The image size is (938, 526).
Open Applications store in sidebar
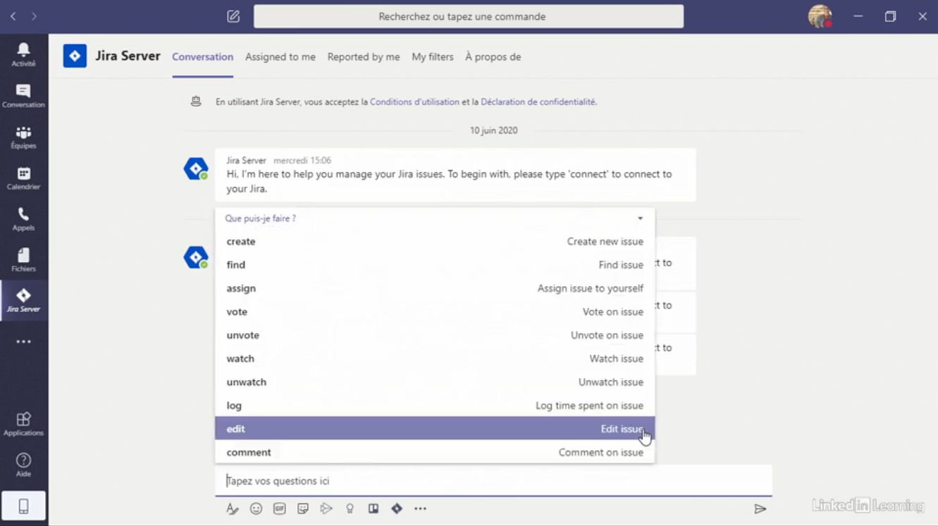point(23,424)
